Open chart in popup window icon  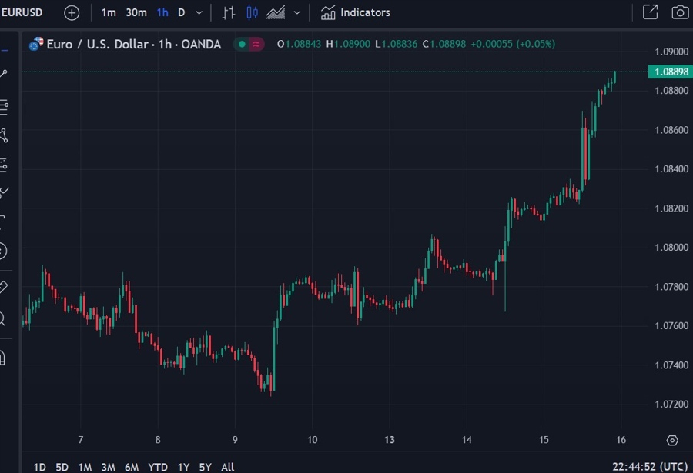point(651,12)
